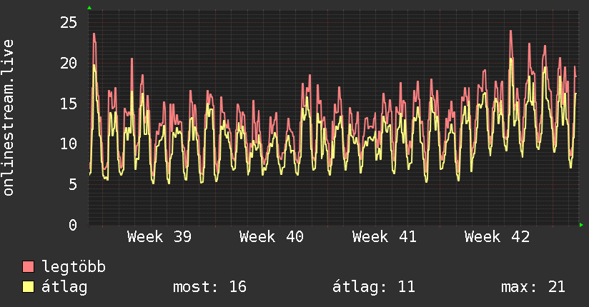
Task: Click the yellow átlag legend swatch
Action: tap(28, 287)
